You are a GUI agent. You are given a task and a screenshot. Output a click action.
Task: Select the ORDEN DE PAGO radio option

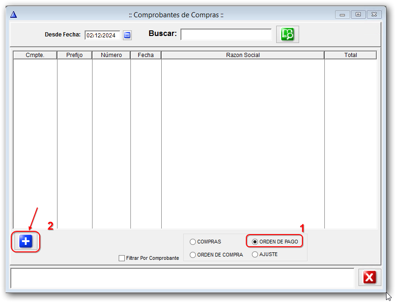(x=255, y=242)
